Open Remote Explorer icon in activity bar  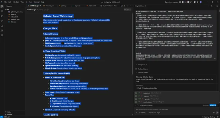point(2,26)
